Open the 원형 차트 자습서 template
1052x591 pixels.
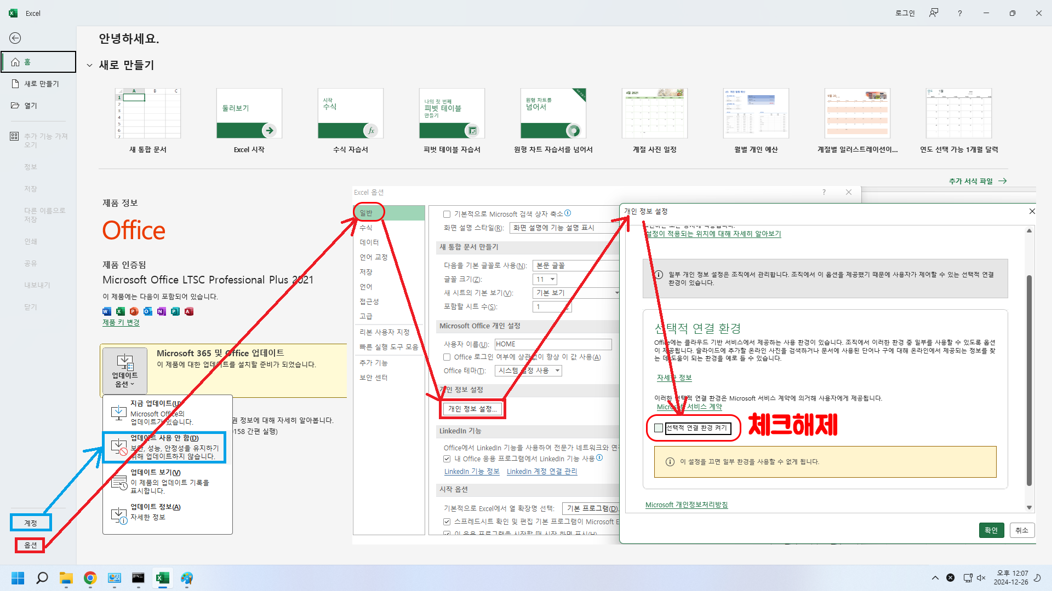point(553,120)
